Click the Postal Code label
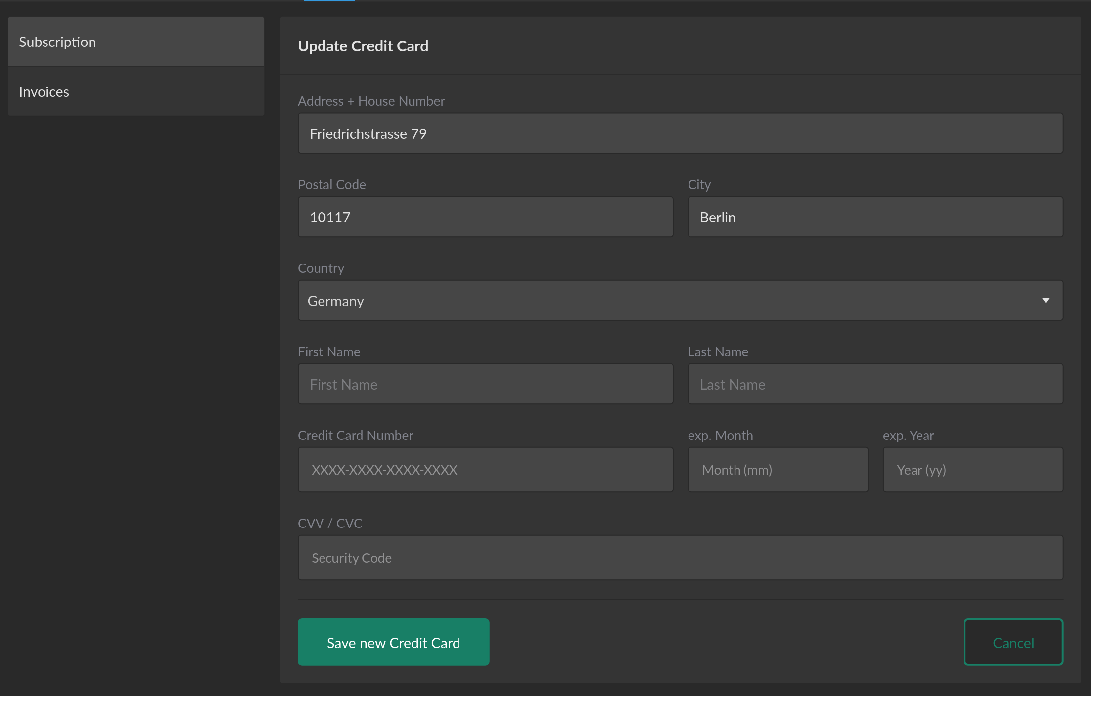Image resolution: width=1102 pixels, height=703 pixels. coord(332,185)
